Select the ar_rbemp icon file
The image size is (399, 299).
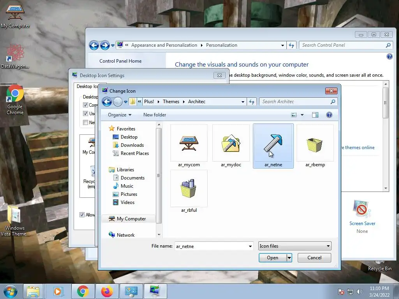(315, 146)
